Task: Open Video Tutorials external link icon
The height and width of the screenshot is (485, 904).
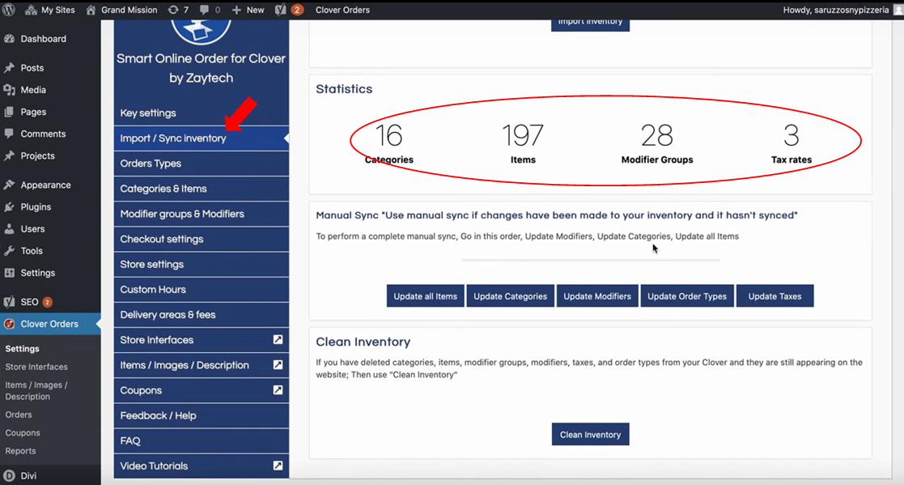Action: (278, 466)
